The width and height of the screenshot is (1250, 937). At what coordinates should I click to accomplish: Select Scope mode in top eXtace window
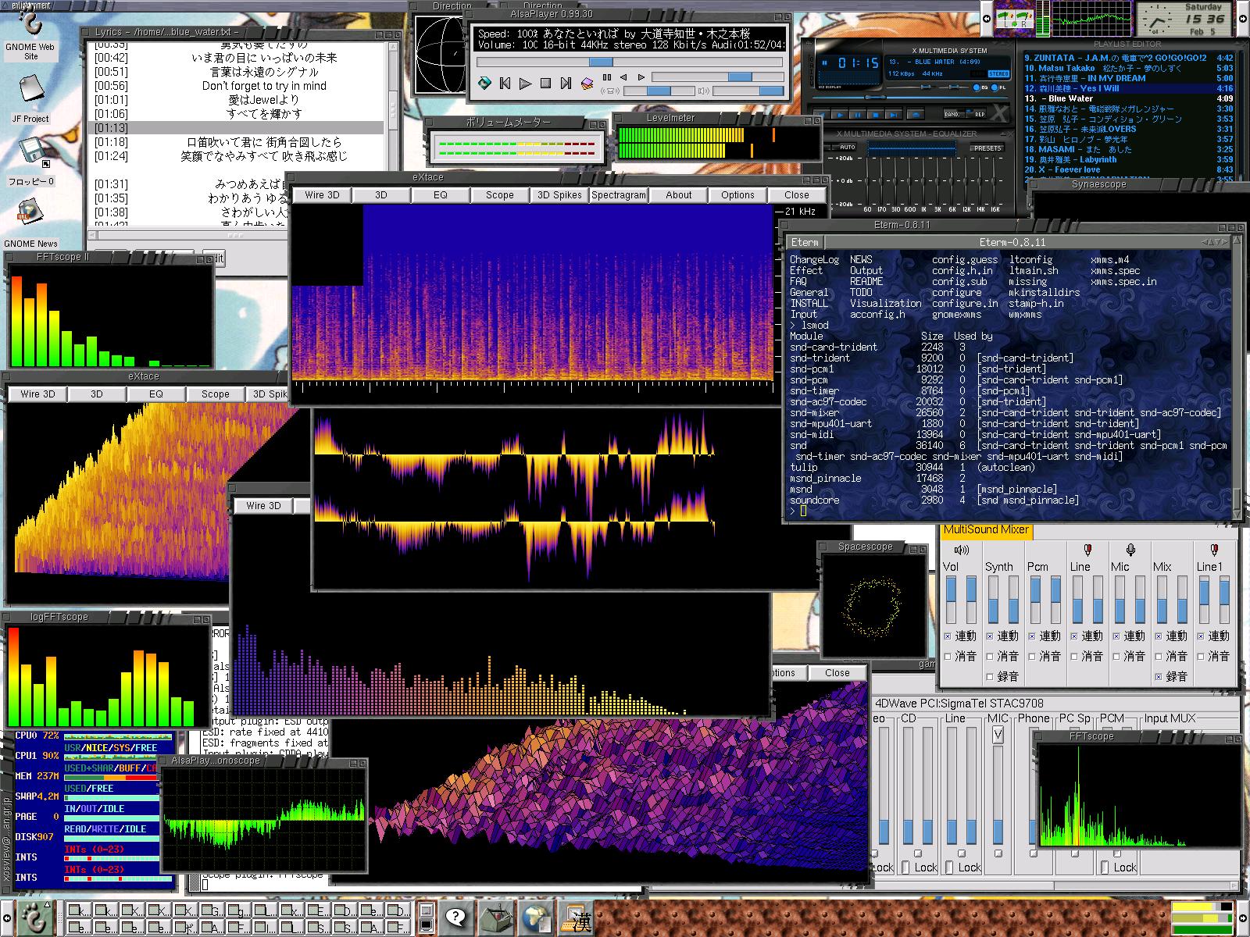pyautogui.click(x=499, y=195)
